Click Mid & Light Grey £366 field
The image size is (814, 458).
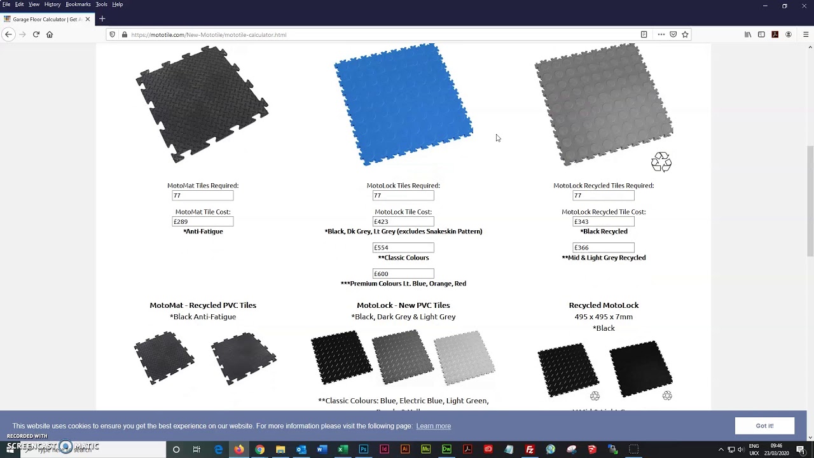(x=604, y=247)
